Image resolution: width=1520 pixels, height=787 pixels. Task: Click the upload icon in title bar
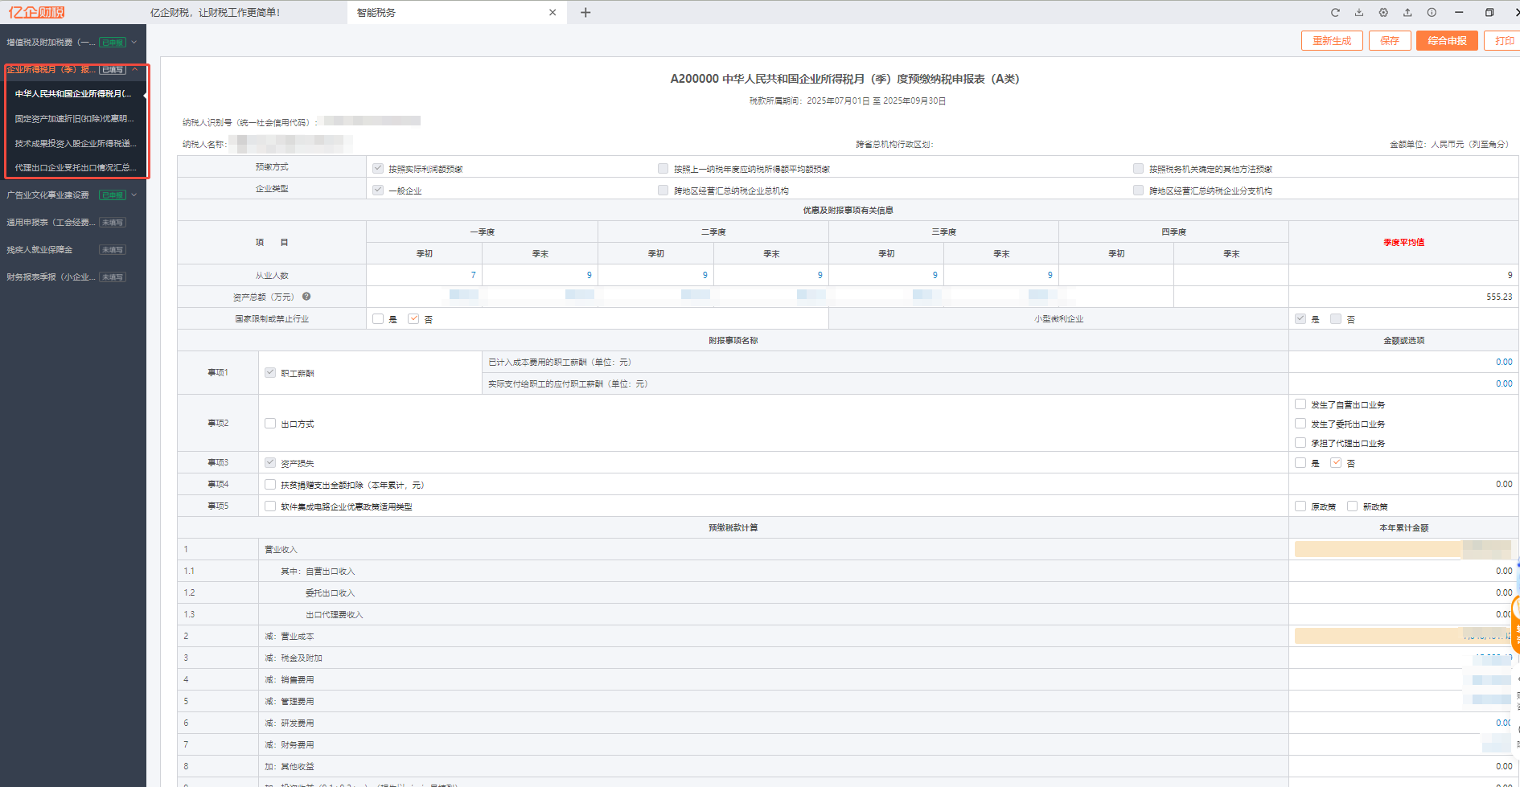[1407, 12]
